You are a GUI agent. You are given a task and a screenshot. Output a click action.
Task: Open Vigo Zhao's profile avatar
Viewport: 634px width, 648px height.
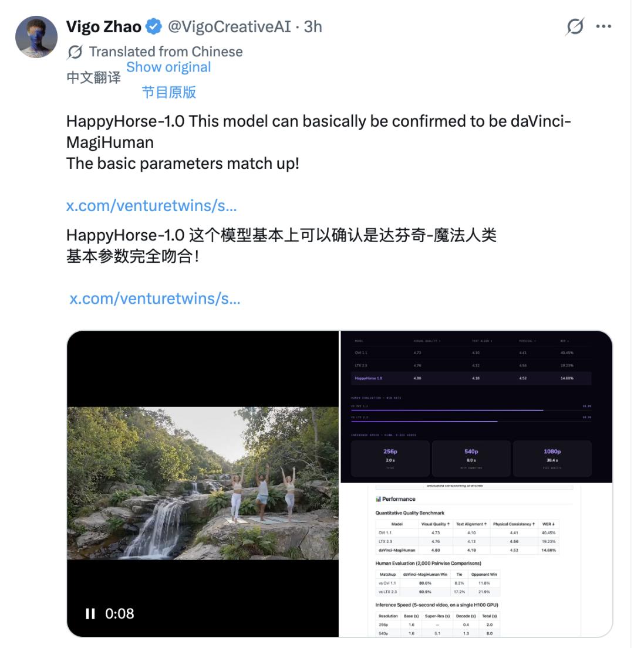(36, 37)
